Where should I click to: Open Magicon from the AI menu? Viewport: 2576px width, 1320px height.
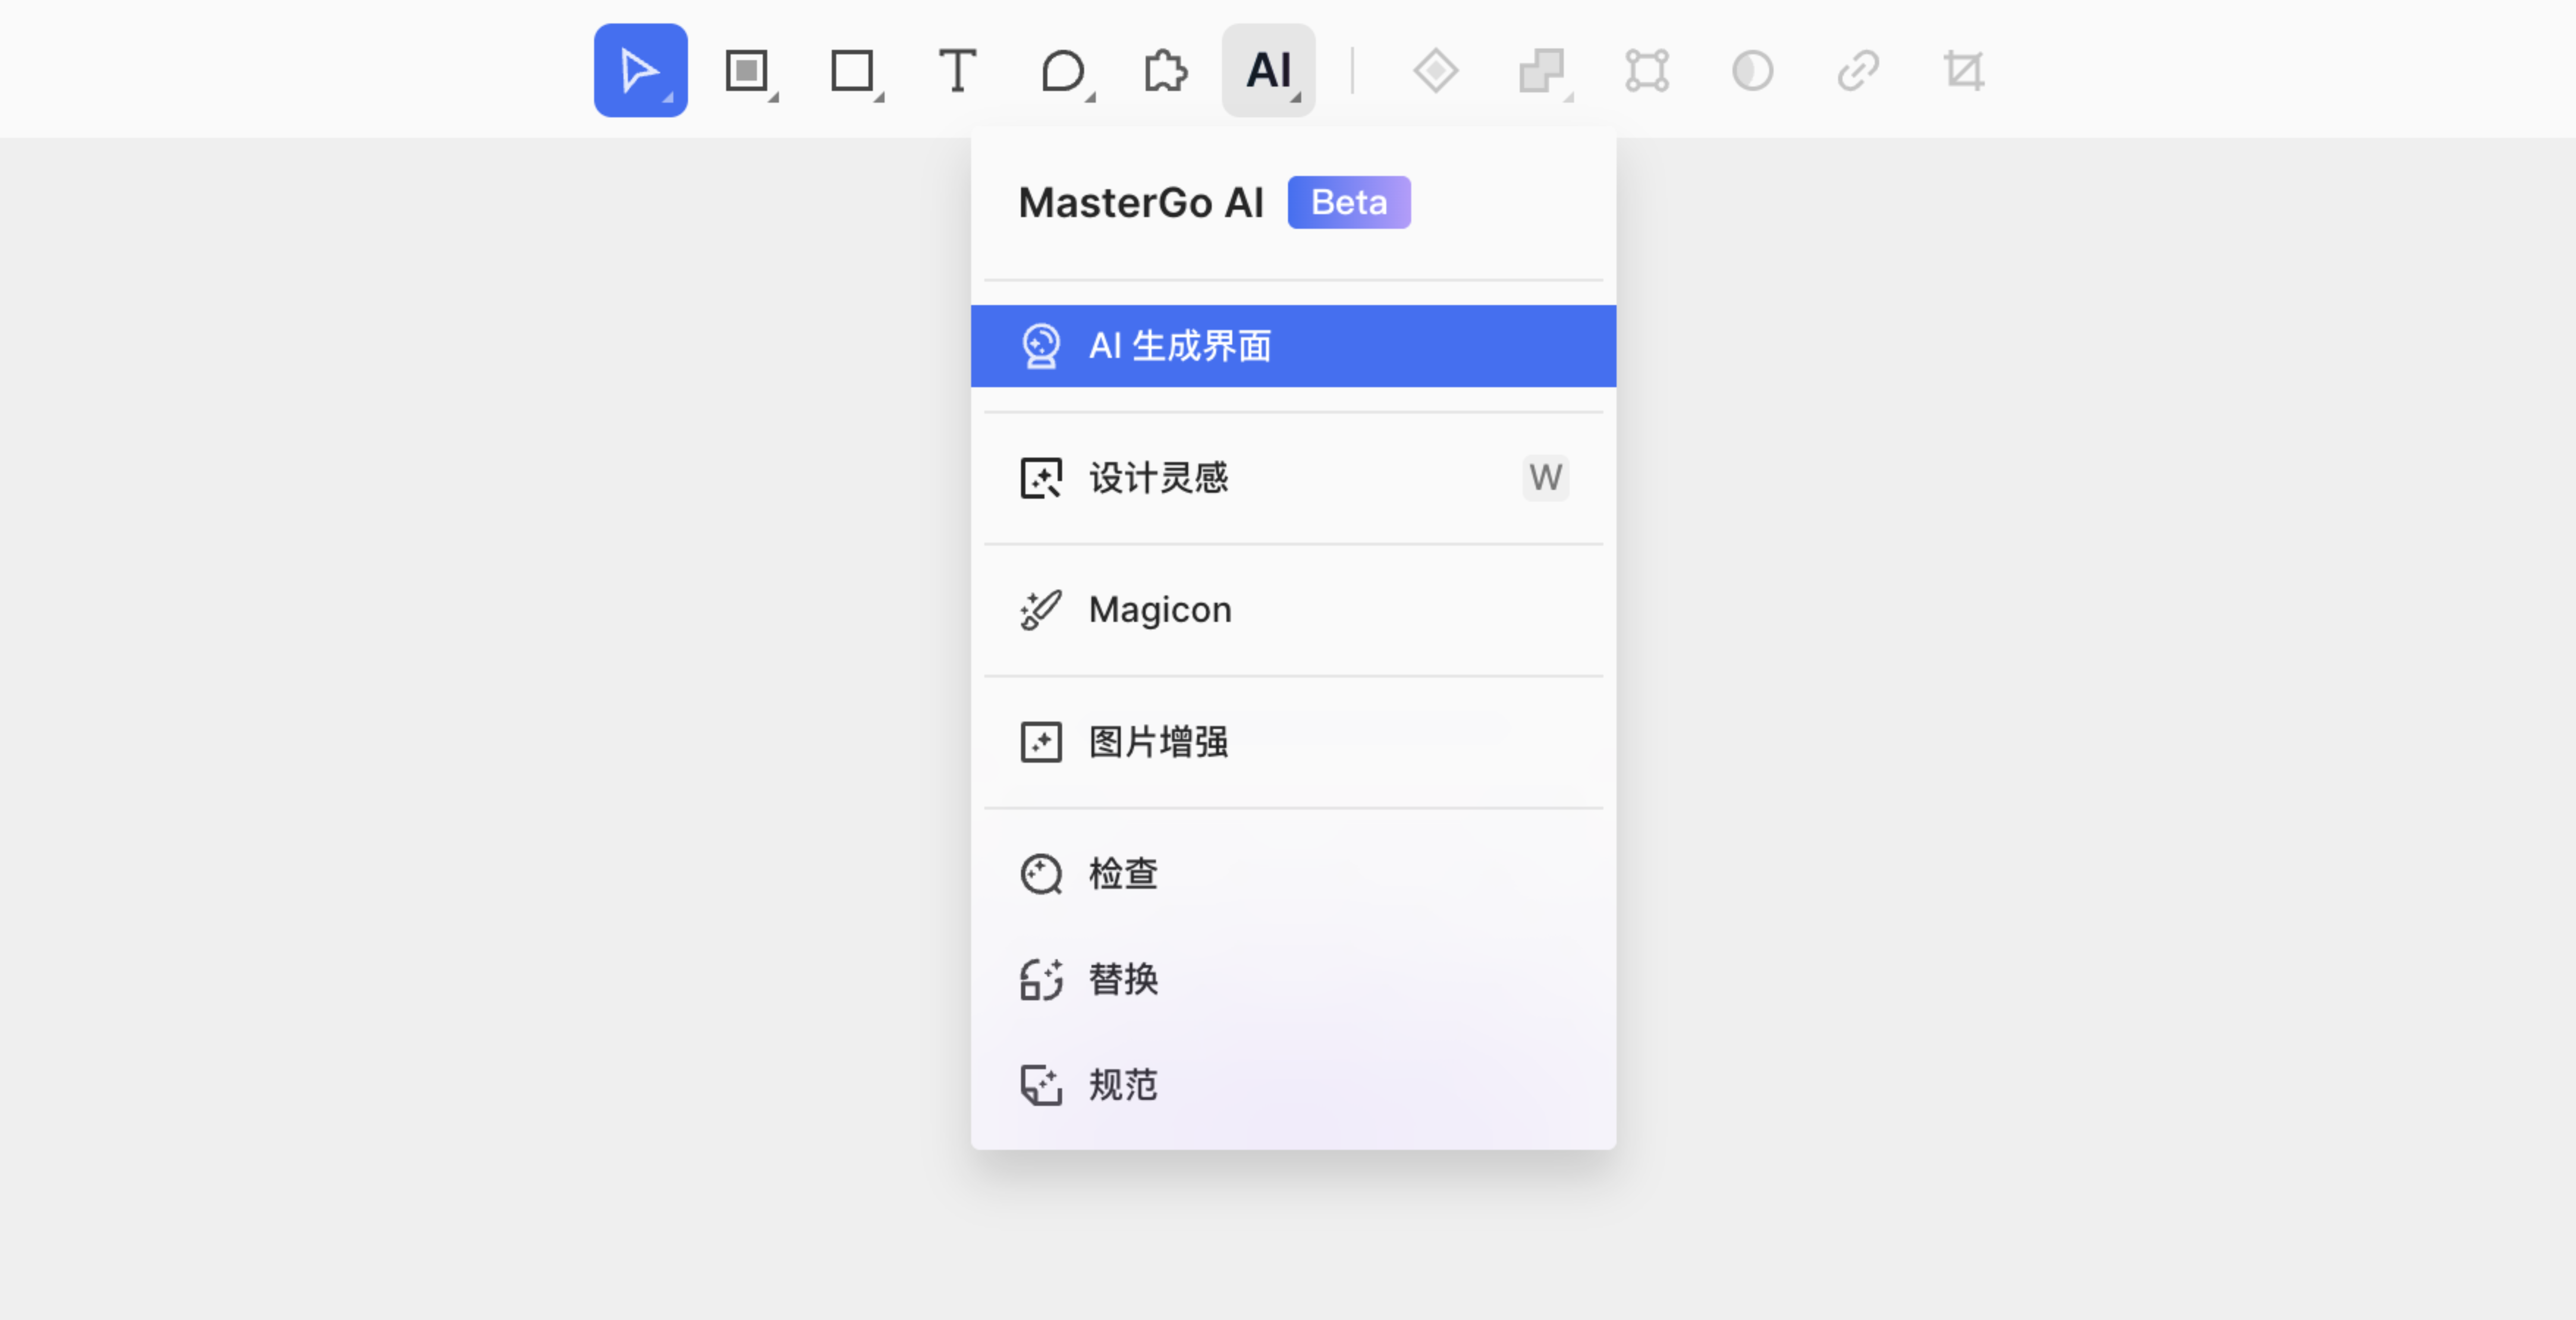pyautogui.click(x=1293, y=610)
